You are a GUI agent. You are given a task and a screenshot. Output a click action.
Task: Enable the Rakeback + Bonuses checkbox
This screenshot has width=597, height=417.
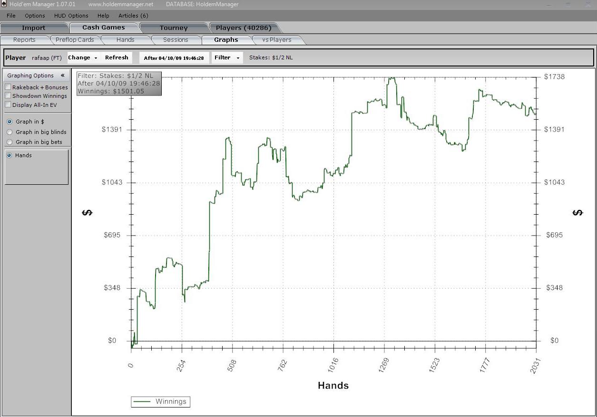click(x=8, y=87)
